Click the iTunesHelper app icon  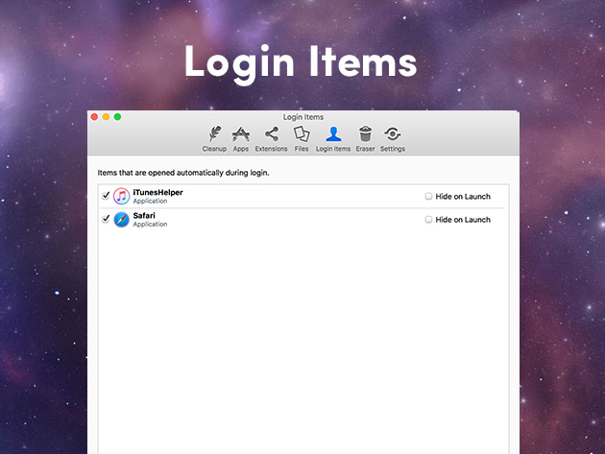point(122,197)
